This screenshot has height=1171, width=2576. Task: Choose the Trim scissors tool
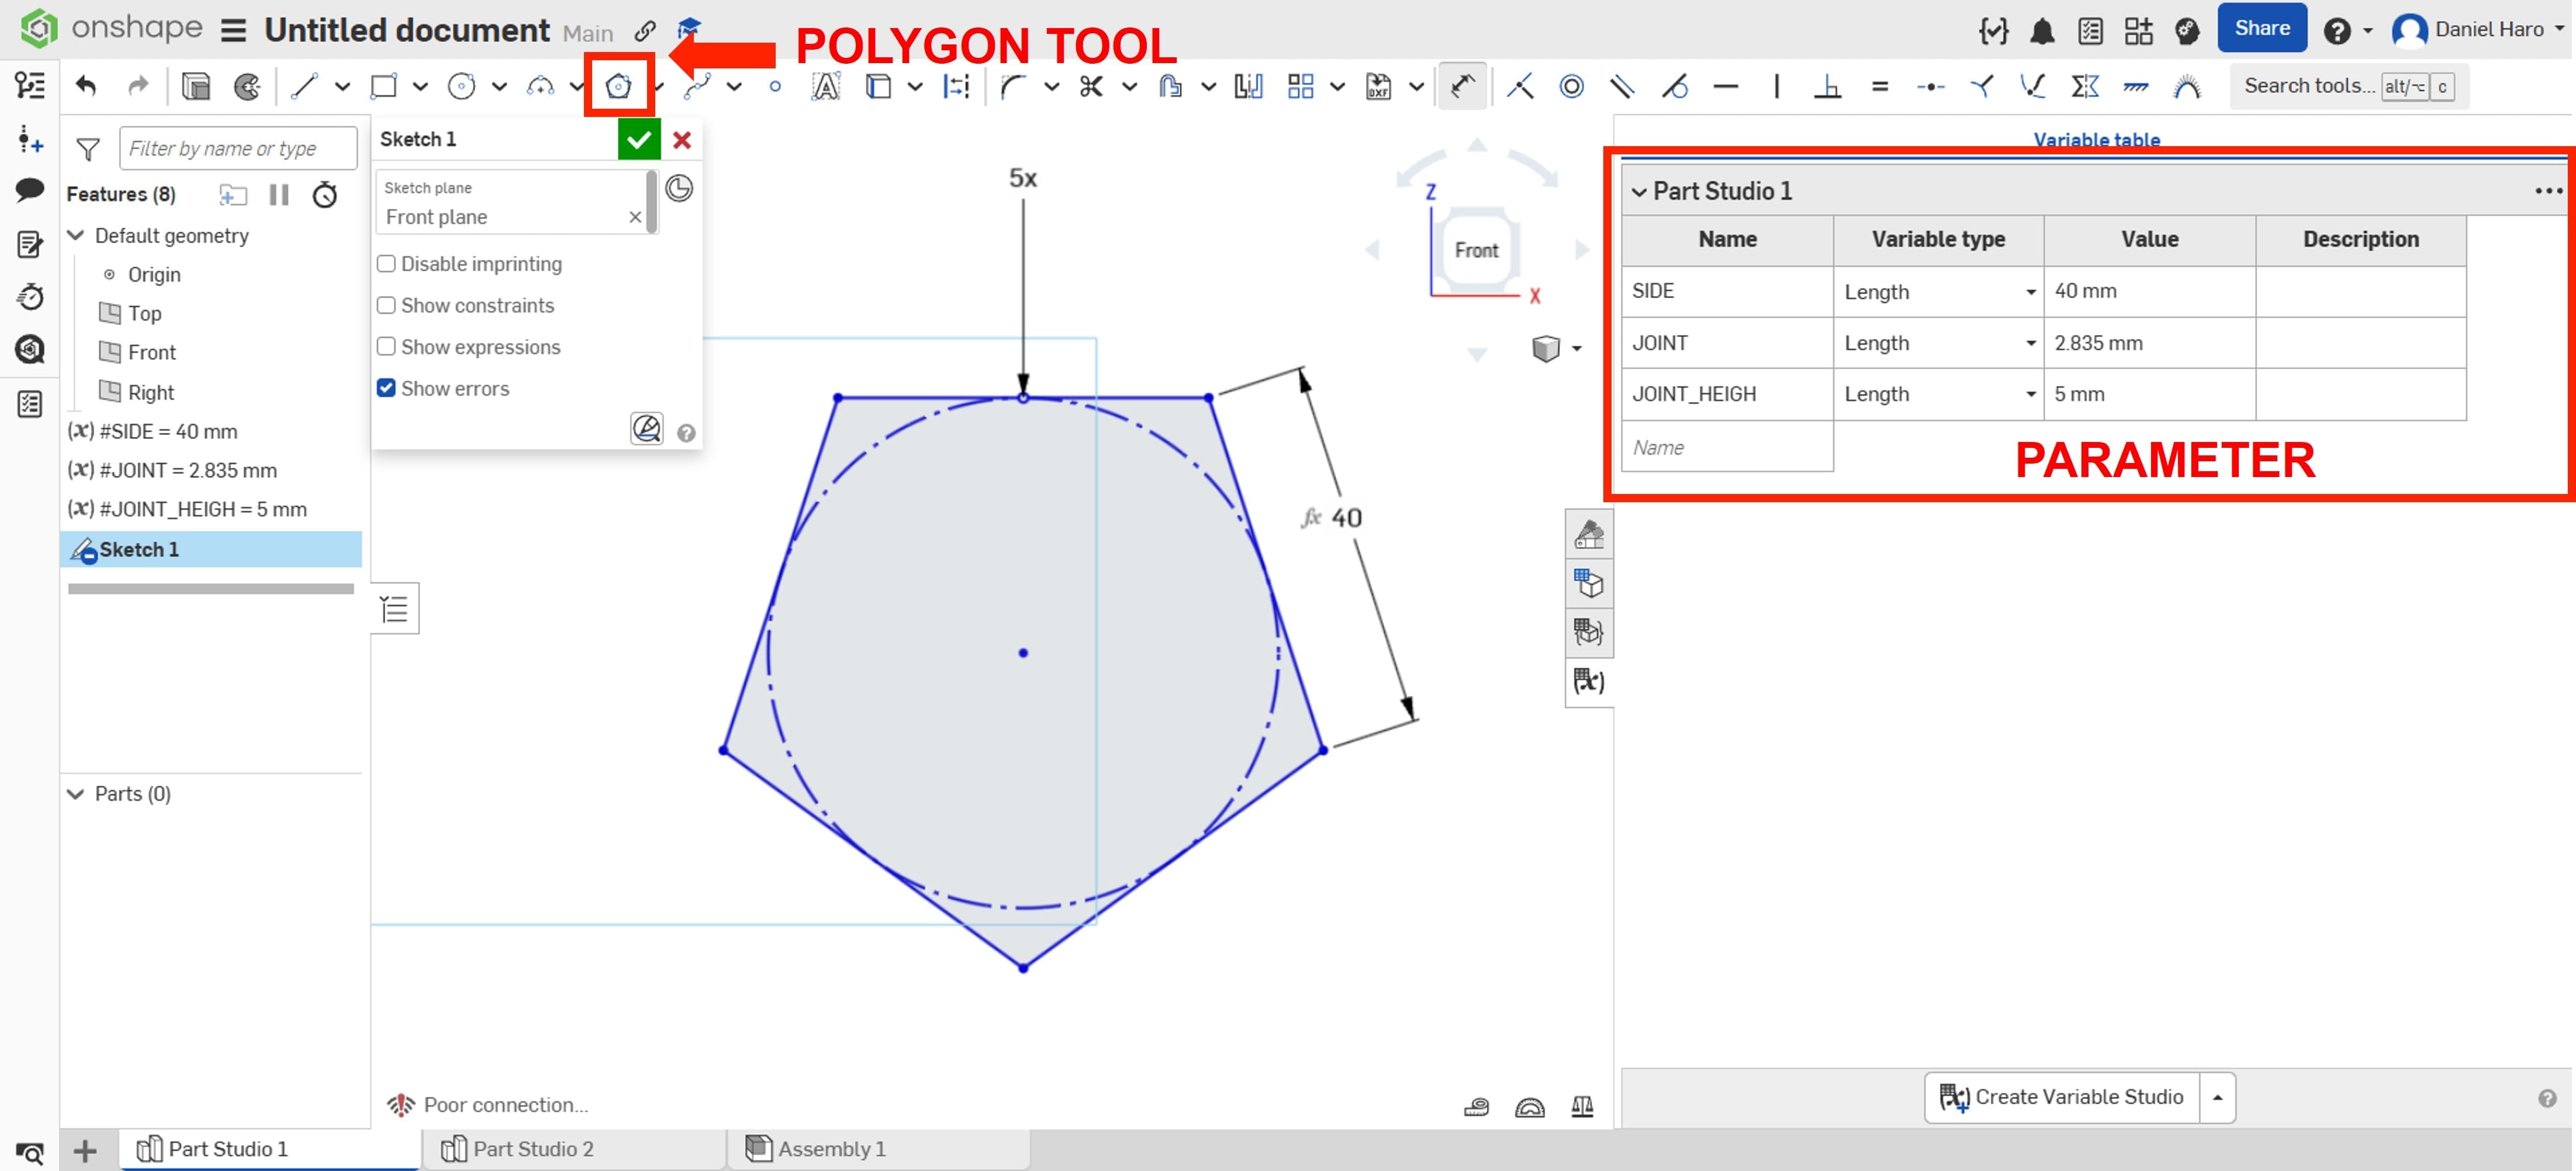click(x=1091, y=87)
